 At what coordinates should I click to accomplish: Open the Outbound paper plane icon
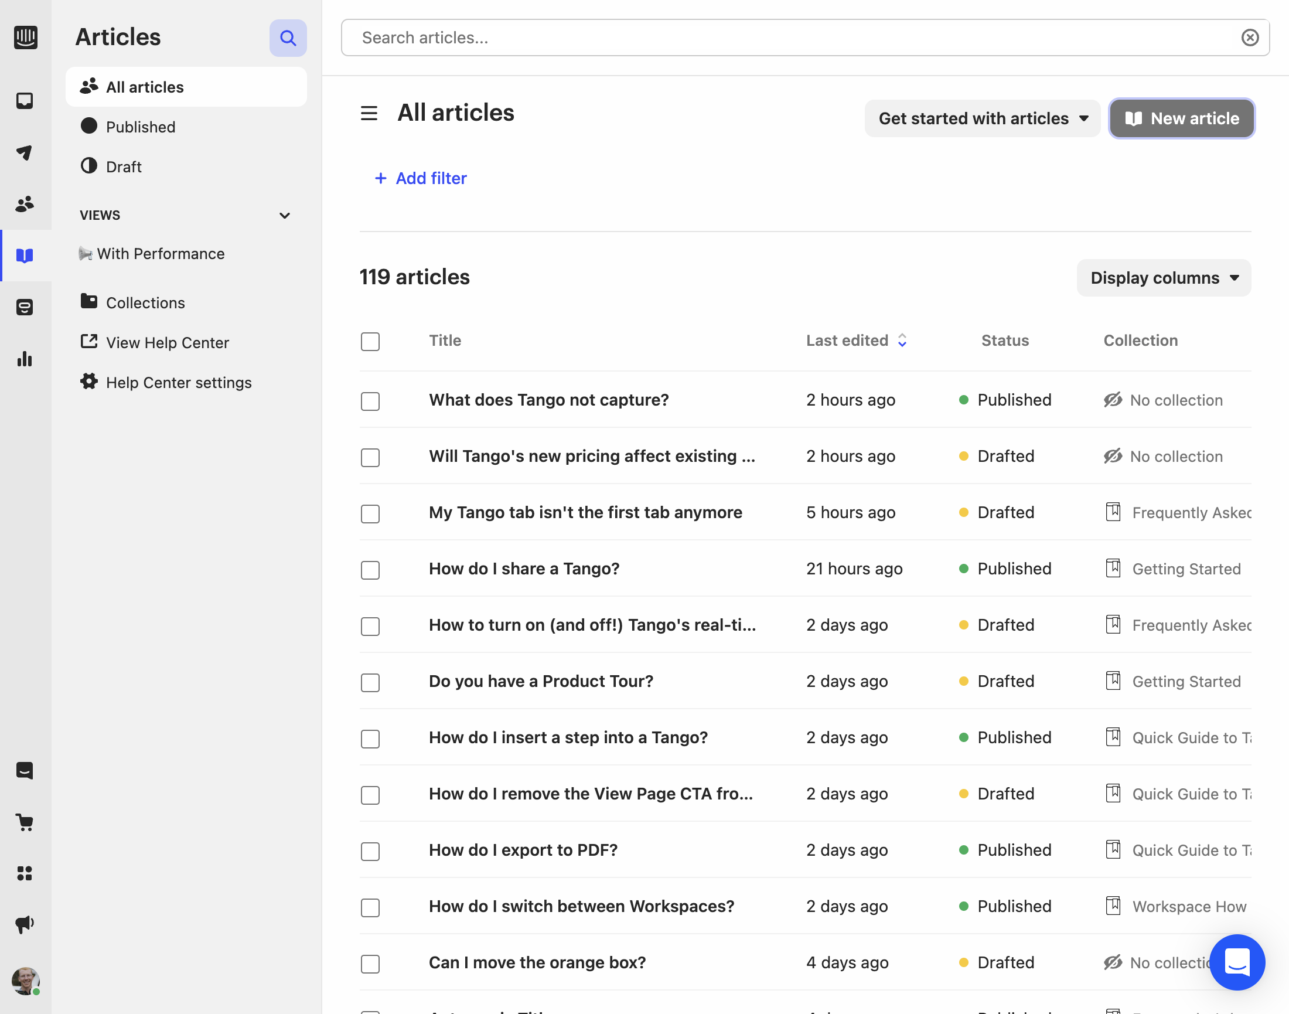point(25,152)
